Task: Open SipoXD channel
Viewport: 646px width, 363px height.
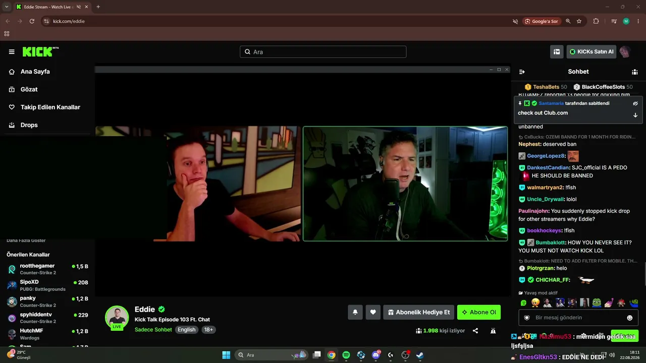Action: pyautogui.click(x=47, y=285)
